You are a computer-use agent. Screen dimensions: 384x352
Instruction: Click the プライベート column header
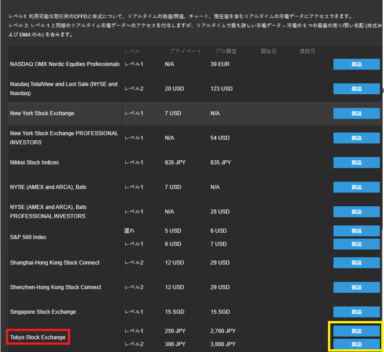(x=186, y=51)
